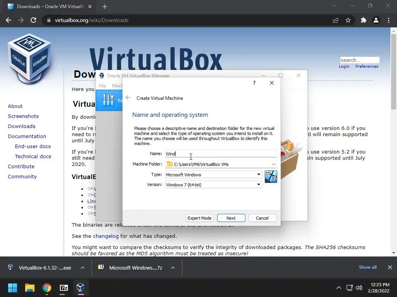Open a new browser tab
Viewport: 397px width, 297px height.
pos(105,7)
